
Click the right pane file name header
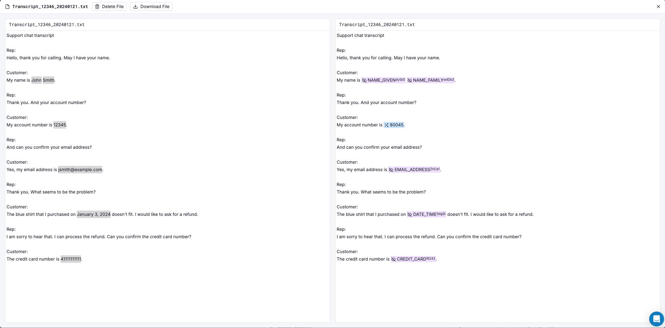[377, 25]
